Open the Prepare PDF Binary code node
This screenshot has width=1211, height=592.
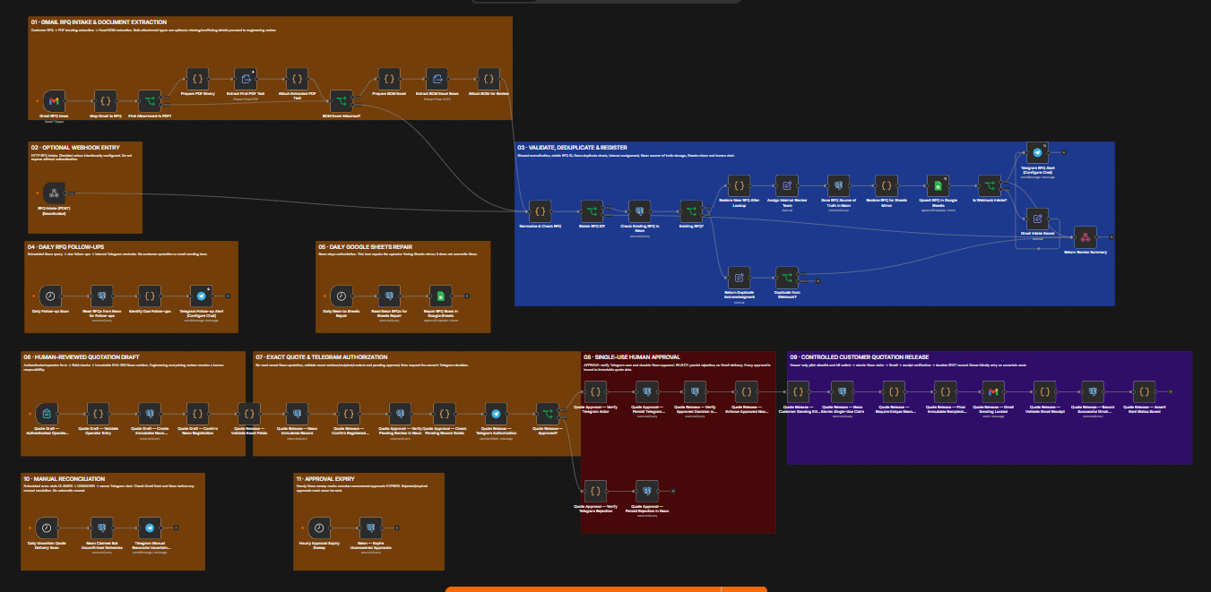pyautogui.click(x=198, y=80)
